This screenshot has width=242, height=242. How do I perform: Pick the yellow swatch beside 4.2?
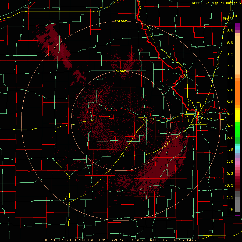[x=237, y=115]
